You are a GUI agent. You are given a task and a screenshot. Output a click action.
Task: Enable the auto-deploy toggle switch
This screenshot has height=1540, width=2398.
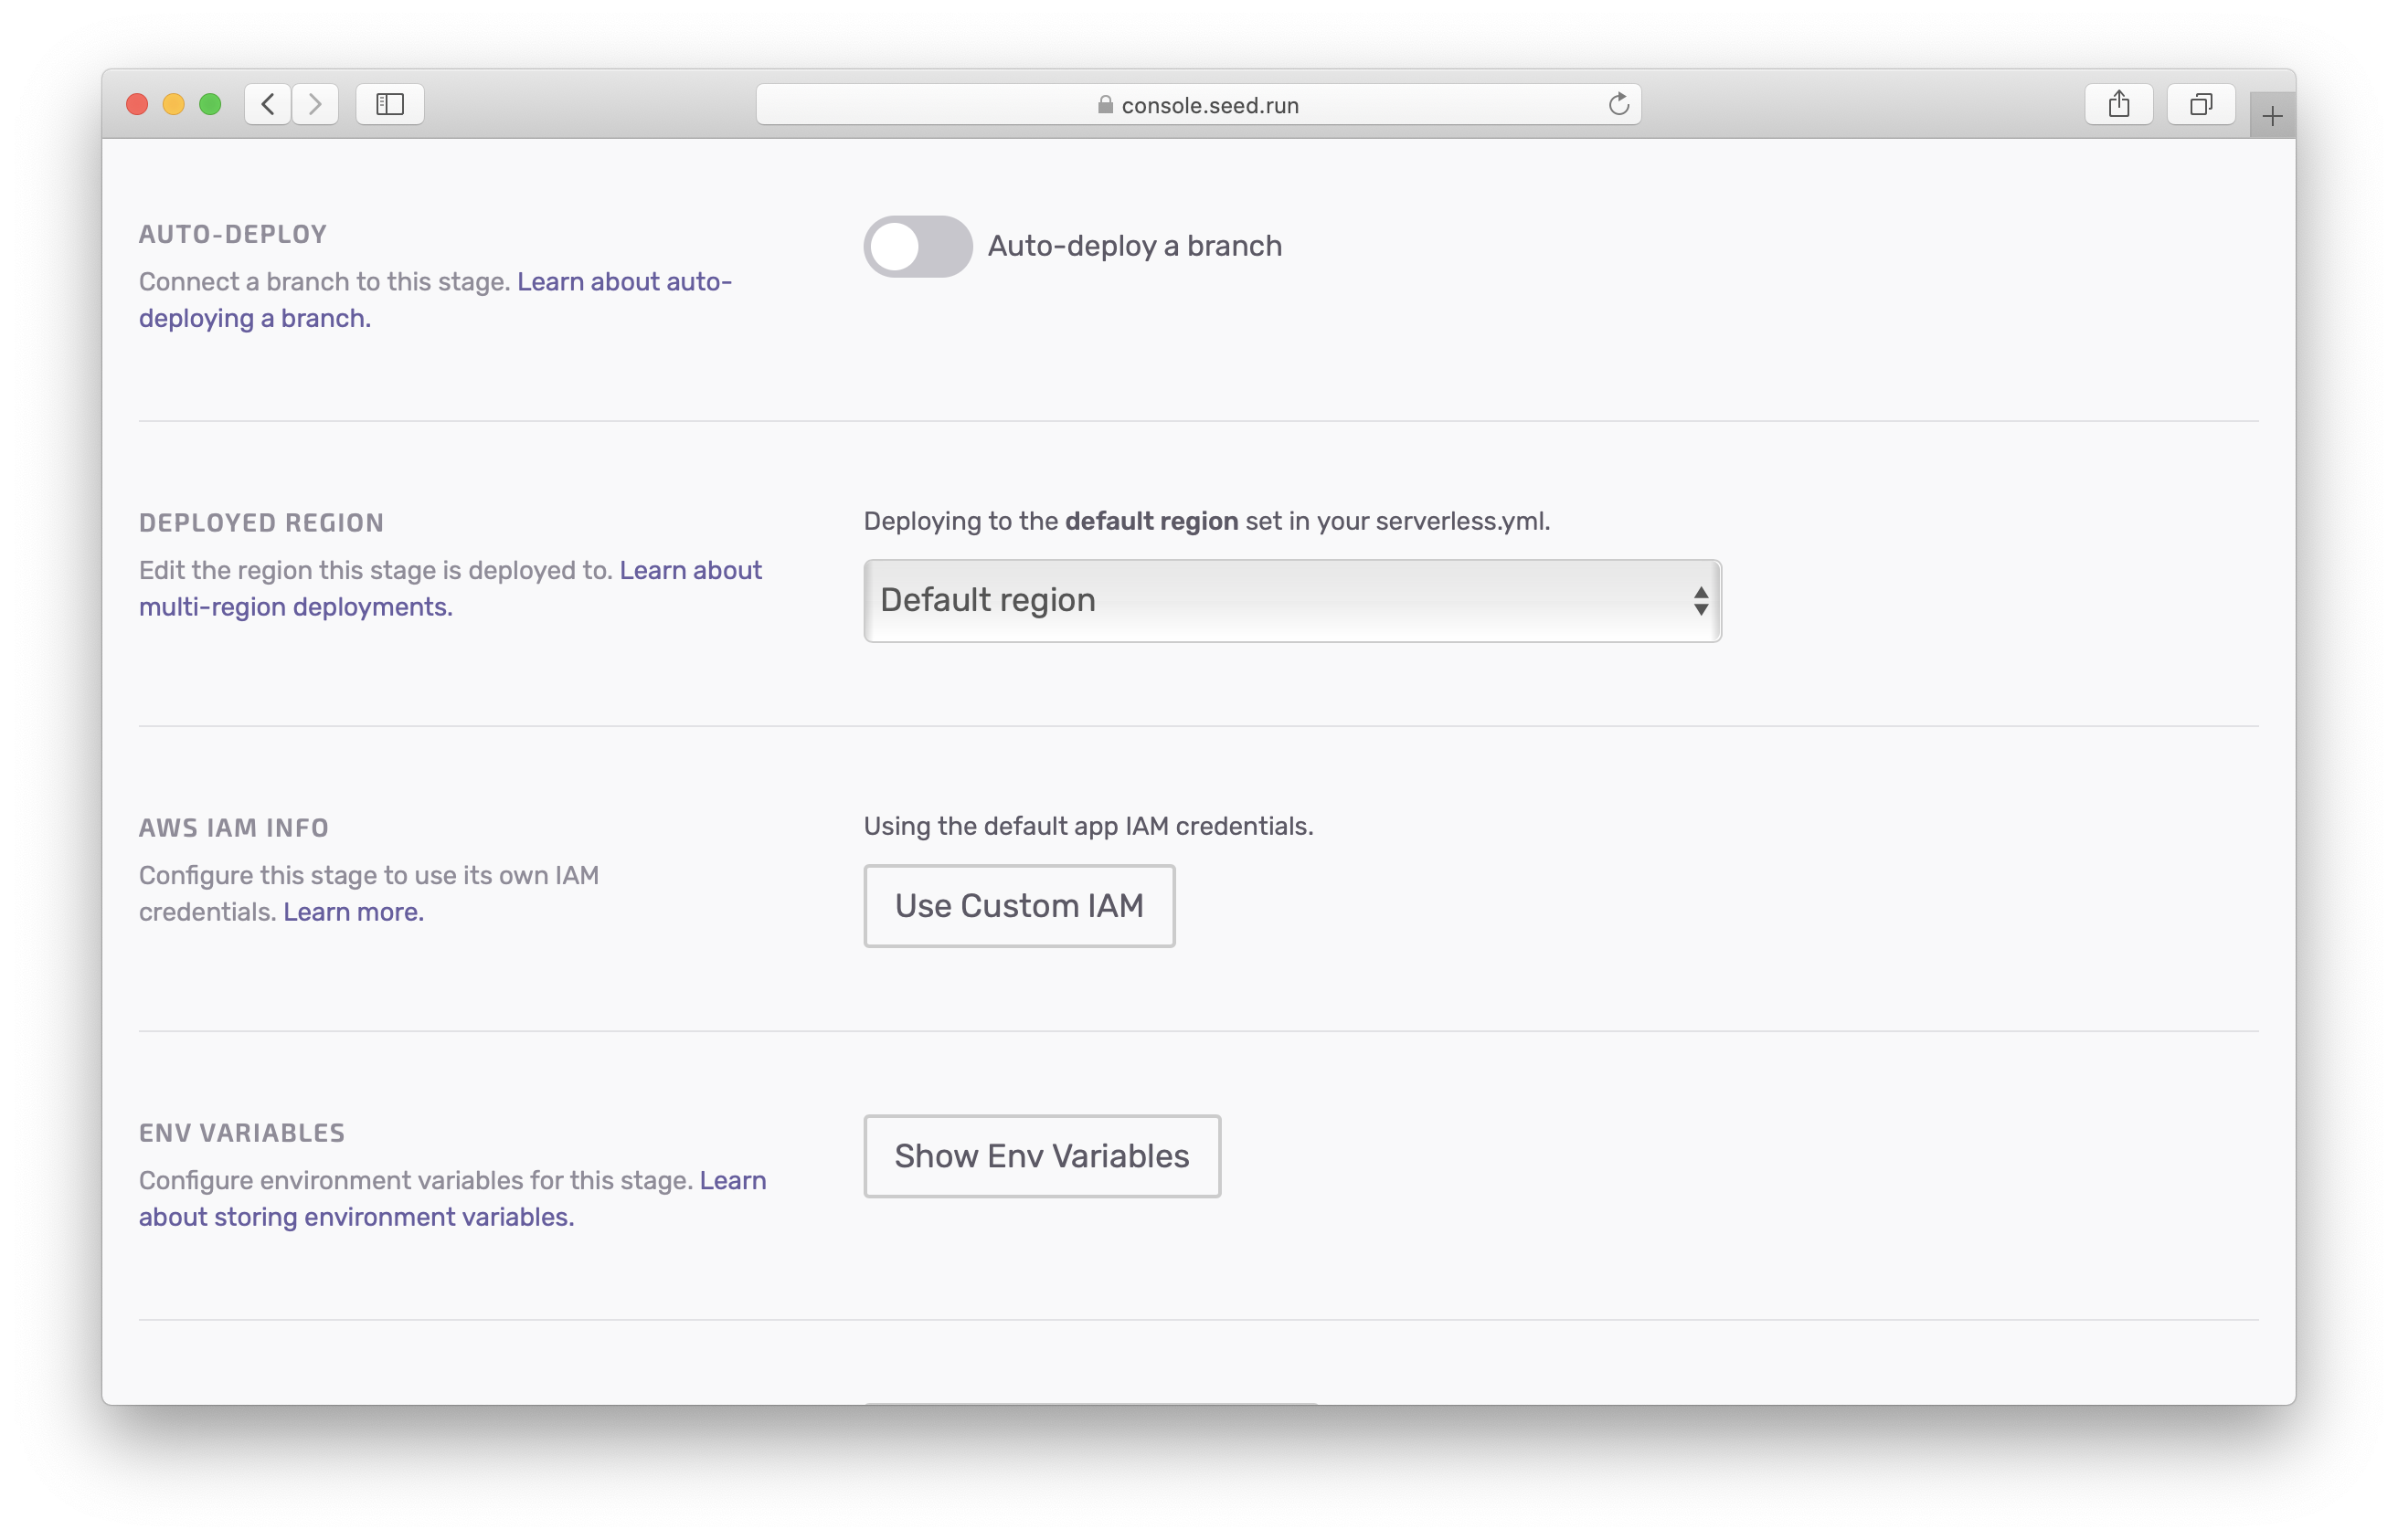pos(916,247)
